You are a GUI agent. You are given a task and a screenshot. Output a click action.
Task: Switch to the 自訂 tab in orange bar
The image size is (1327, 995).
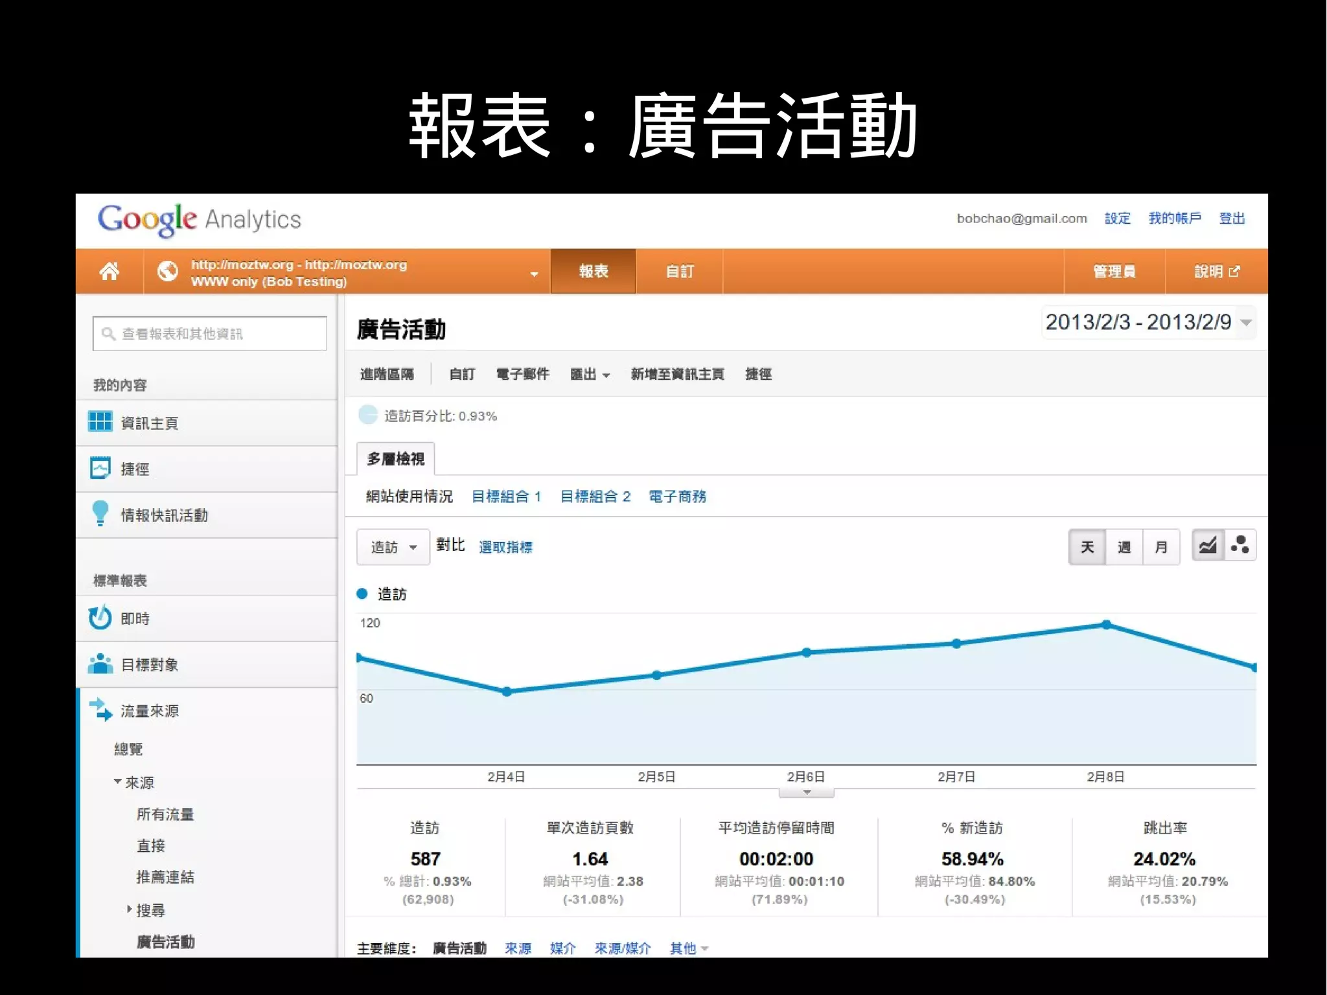point(679,271)
